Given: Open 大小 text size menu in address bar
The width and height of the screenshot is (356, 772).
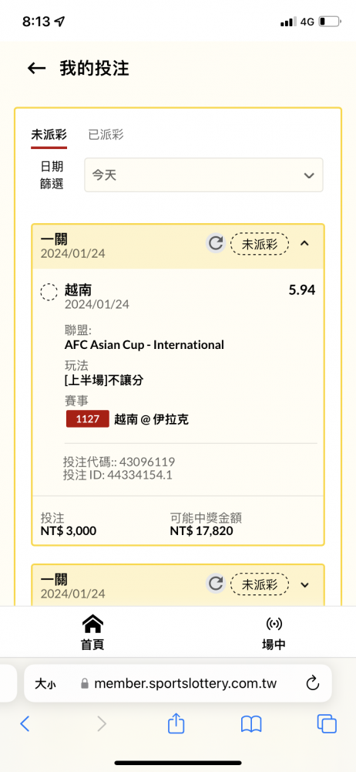Looking at the screenshot, I should click(45, 683).
